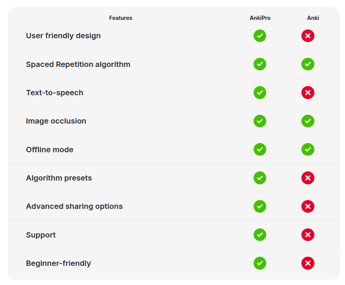Screen dimensions: 345x285
Task: Click AnkiPro checkmark for Advanced sharing options
Action: pyautogui.click(x=260, y=207)
